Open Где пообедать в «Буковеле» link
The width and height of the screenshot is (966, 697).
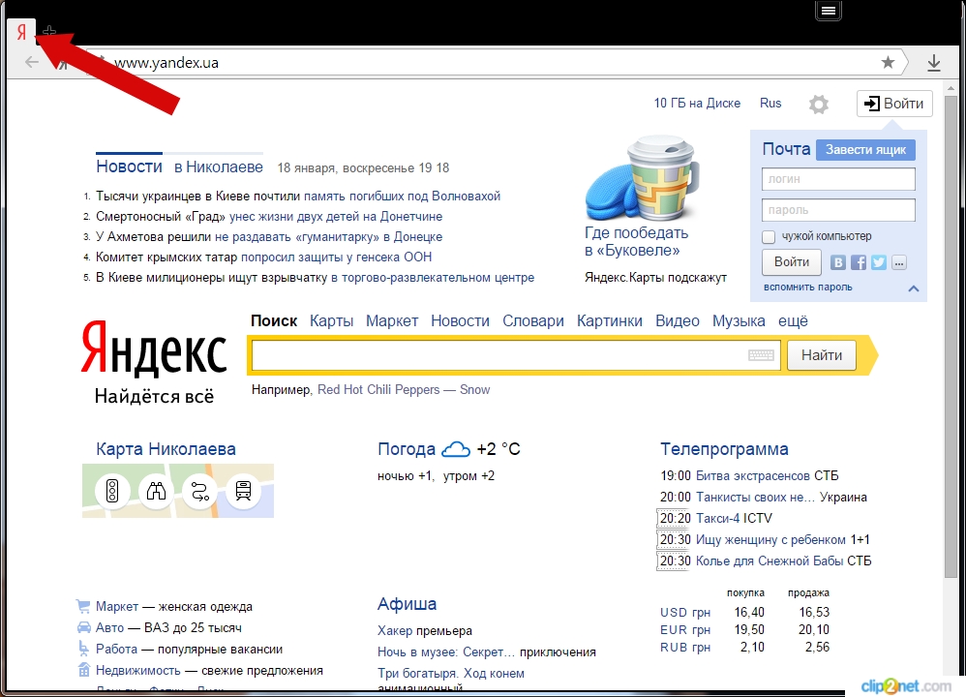click(636, 242)
